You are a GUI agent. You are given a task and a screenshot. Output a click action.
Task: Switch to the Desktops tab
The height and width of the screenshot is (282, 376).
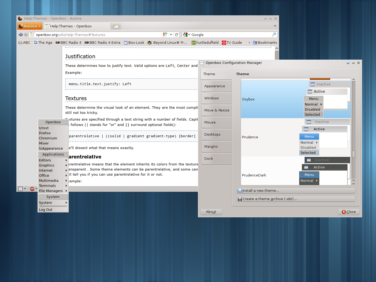coord(216,135)
